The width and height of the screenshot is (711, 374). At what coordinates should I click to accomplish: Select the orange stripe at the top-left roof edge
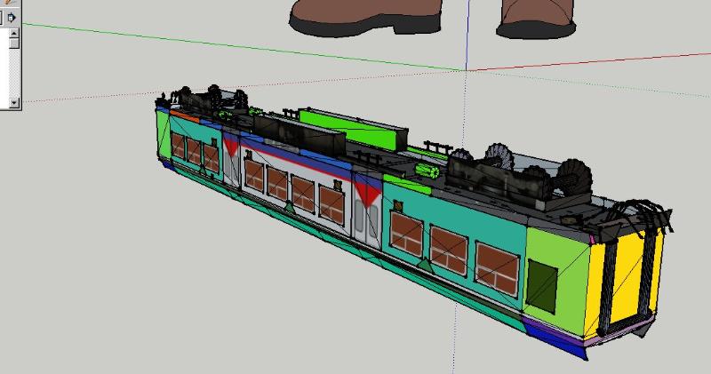pos(184,115)
